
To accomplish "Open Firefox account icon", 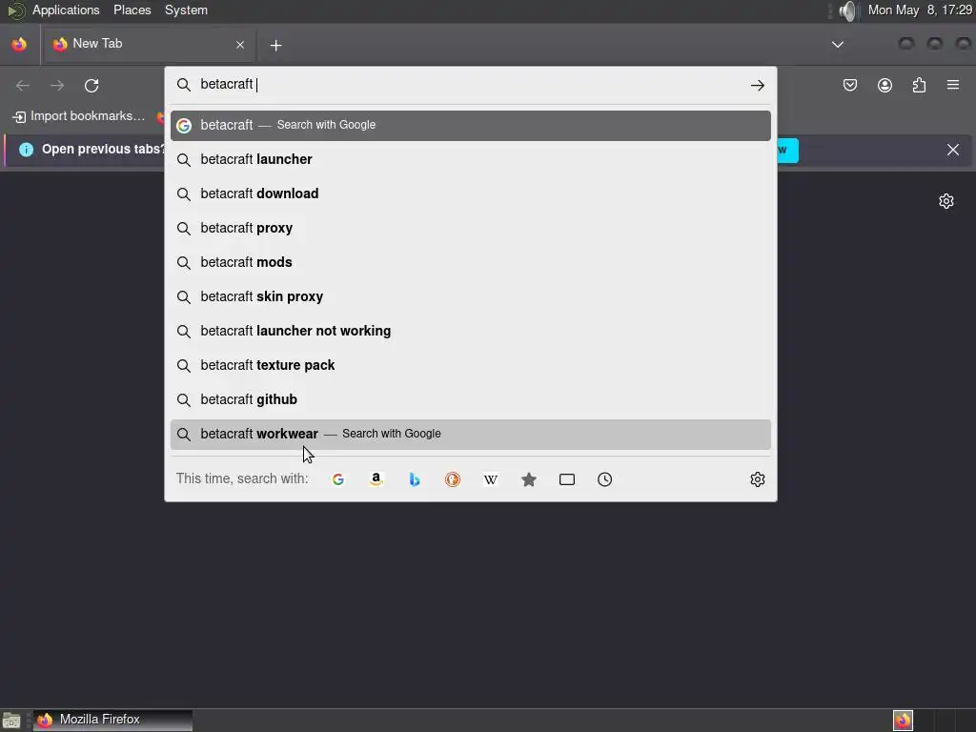I will coord(884,85).
